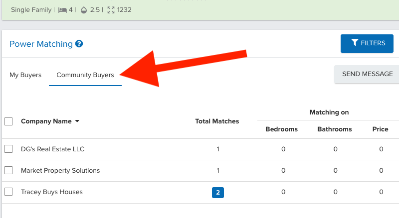
Task: Check the Market Property Solutions checkbox
Action: pos(8,170)
